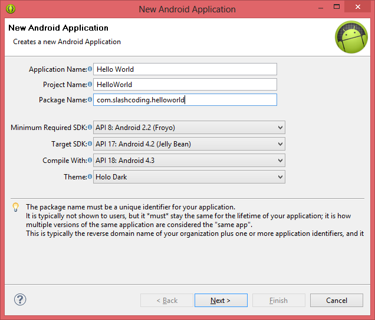Click the Next > button

(221, 300)
